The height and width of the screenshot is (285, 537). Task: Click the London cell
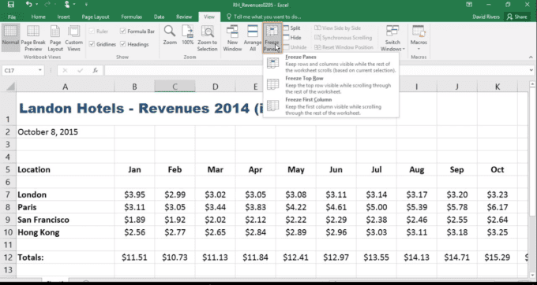[65, 194]
